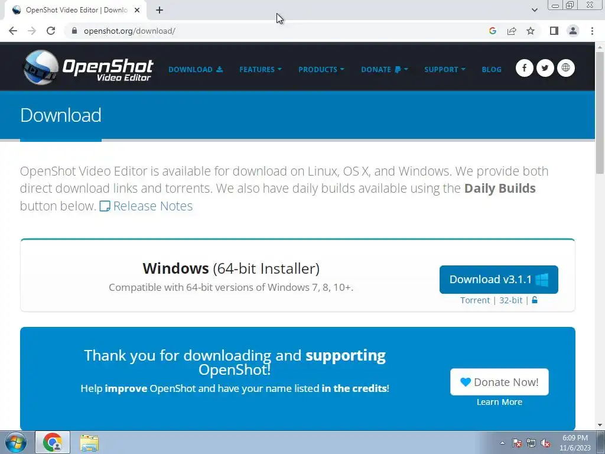Open a new tab with plus icon
The image size is (605, 454).
[160, 10]
